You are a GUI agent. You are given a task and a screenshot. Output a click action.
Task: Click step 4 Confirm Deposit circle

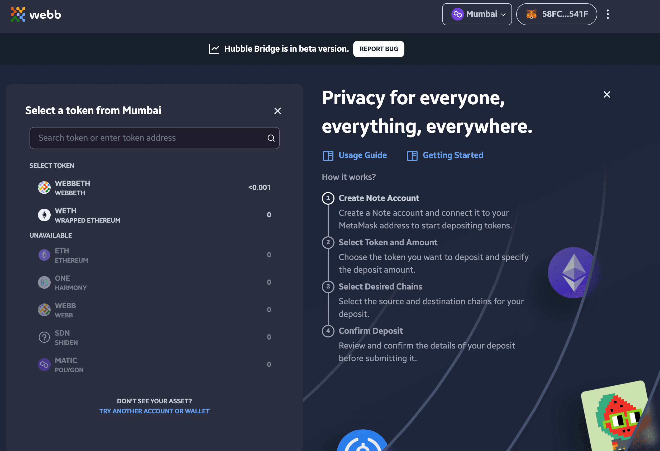[328, 331]
